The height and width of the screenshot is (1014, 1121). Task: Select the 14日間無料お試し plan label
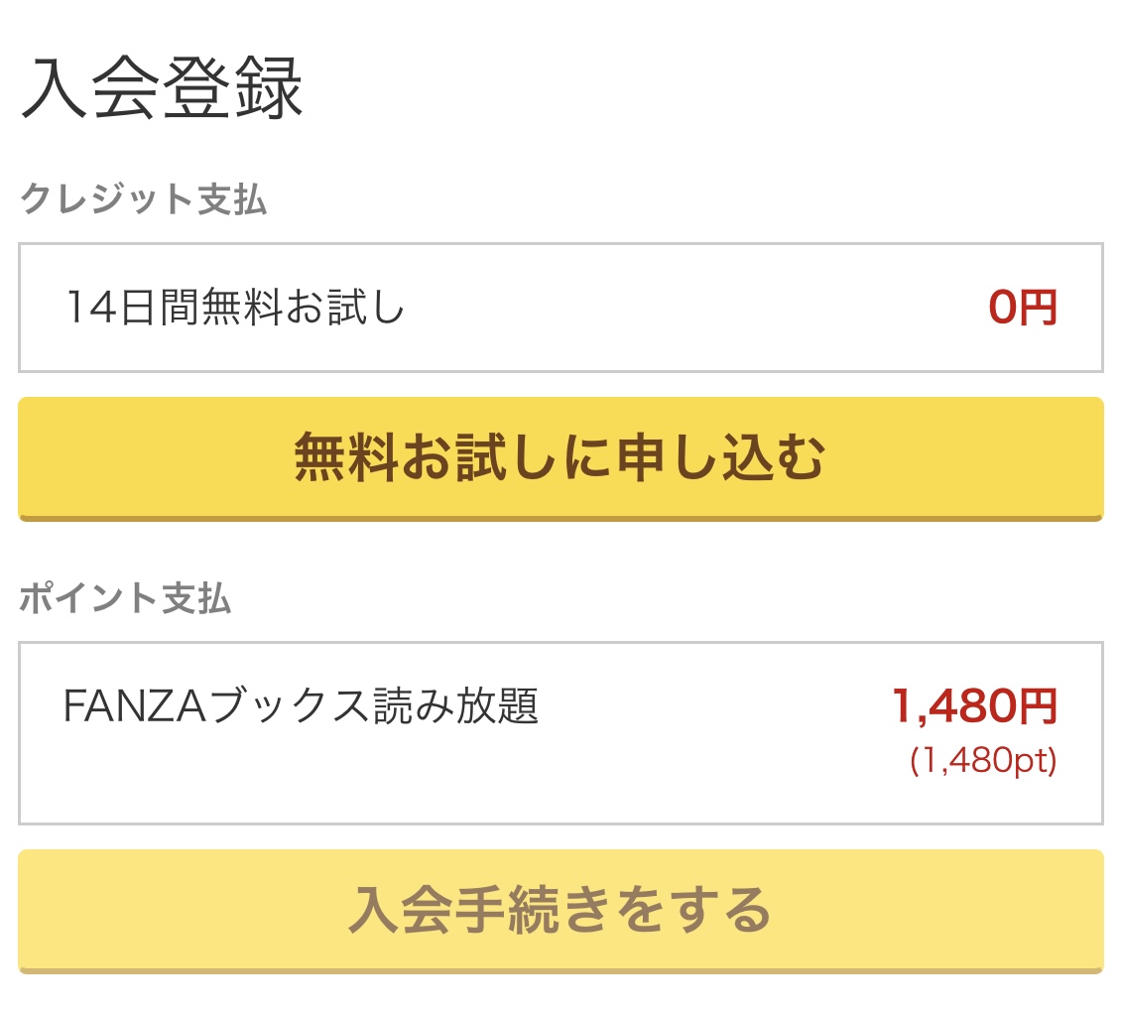coord(236,308)
